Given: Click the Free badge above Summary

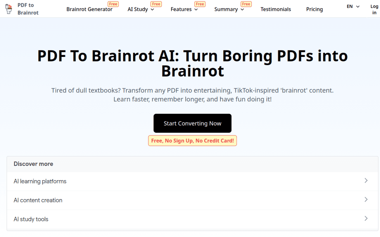Looking at the screenshot, I should click(246, 4).
